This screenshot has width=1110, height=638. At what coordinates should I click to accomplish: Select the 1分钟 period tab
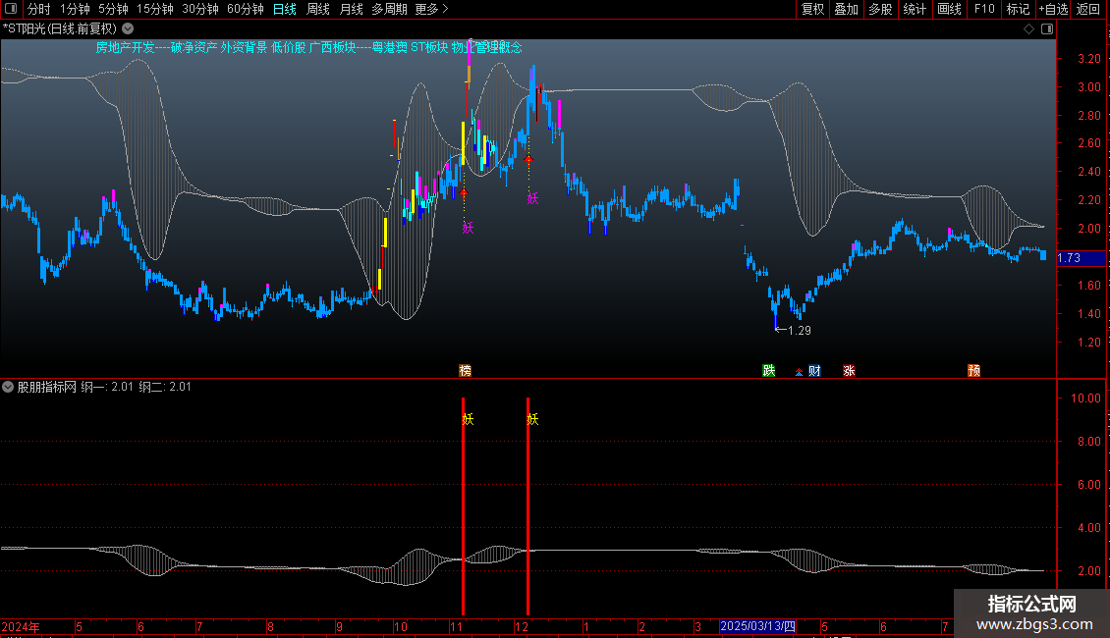coord(75,9)
